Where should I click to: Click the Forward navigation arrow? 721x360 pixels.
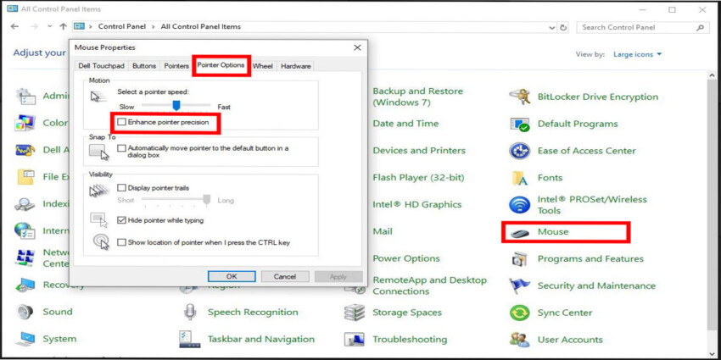click(34, 26)
